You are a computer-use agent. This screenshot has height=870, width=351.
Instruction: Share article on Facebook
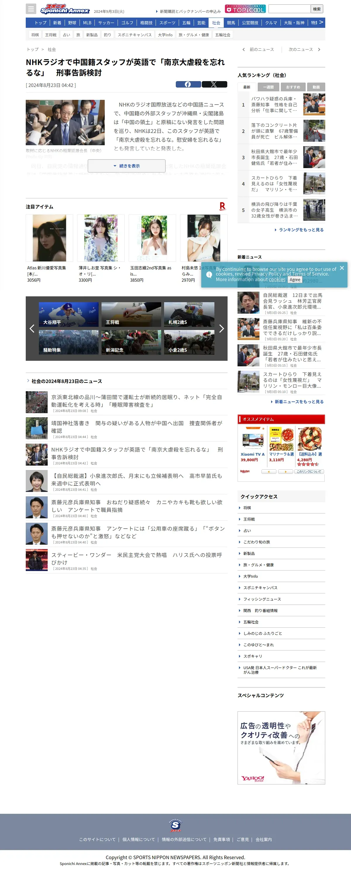click(x=188, y=84)
